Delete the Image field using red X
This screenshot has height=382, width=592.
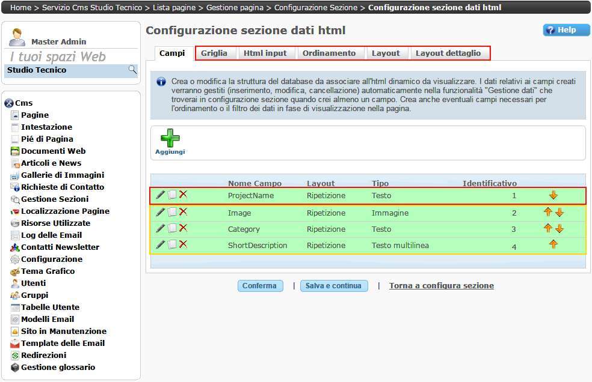tap(183, 211)
